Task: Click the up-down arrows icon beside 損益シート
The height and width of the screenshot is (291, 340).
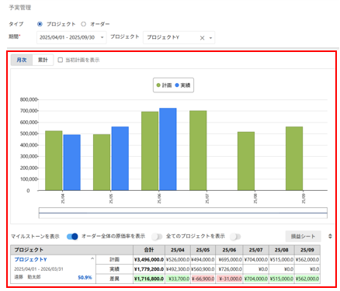Action: coord(330,237)
